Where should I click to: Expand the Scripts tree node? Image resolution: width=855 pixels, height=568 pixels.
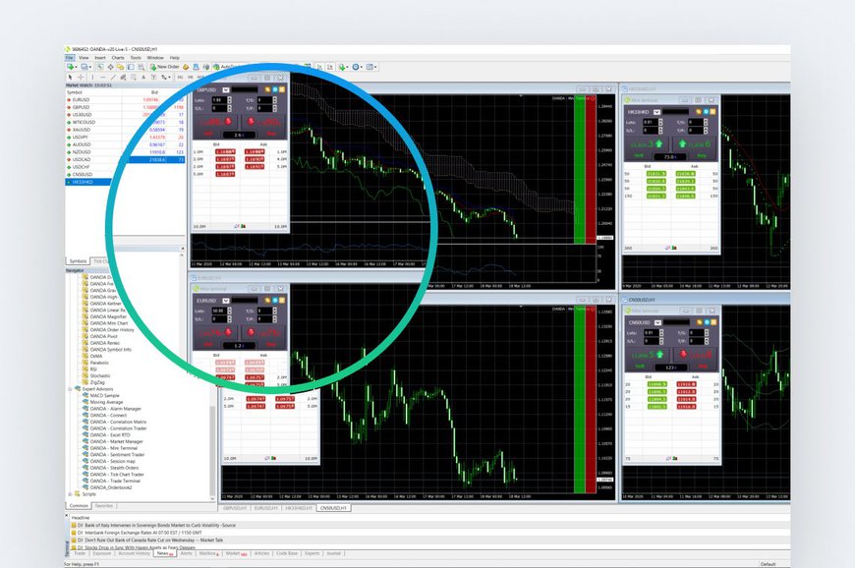[x=69, y=493]
